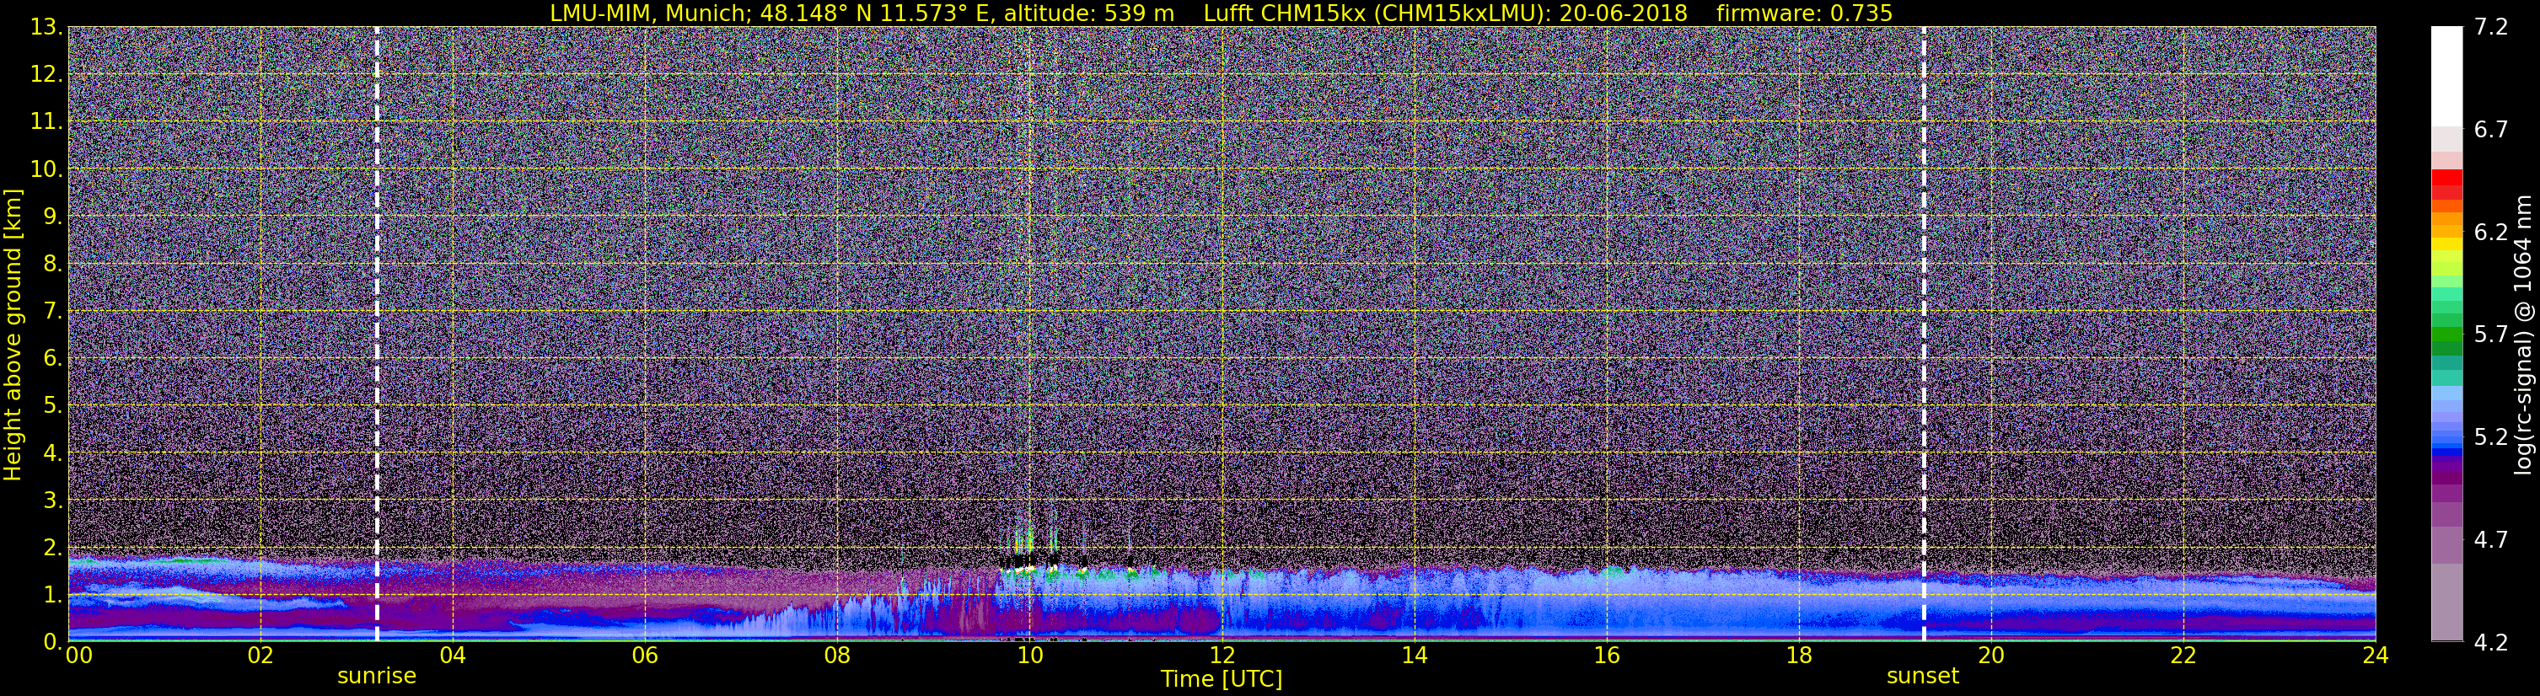The height and width of the screenshot is (696, 2540).
Task: Click the white dashed sunrise marker line
Action: click(377, 335)
